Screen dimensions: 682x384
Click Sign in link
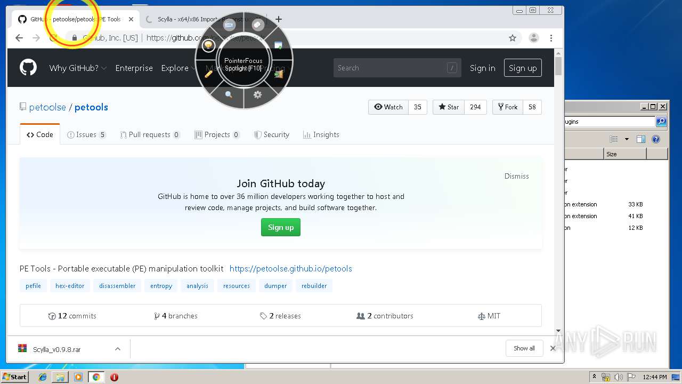482,68
